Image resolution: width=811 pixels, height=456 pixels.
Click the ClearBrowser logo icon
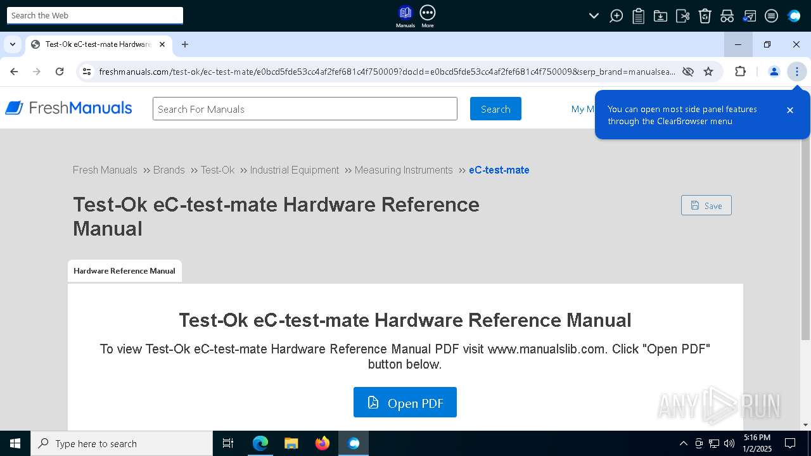(x=794, y=16)
